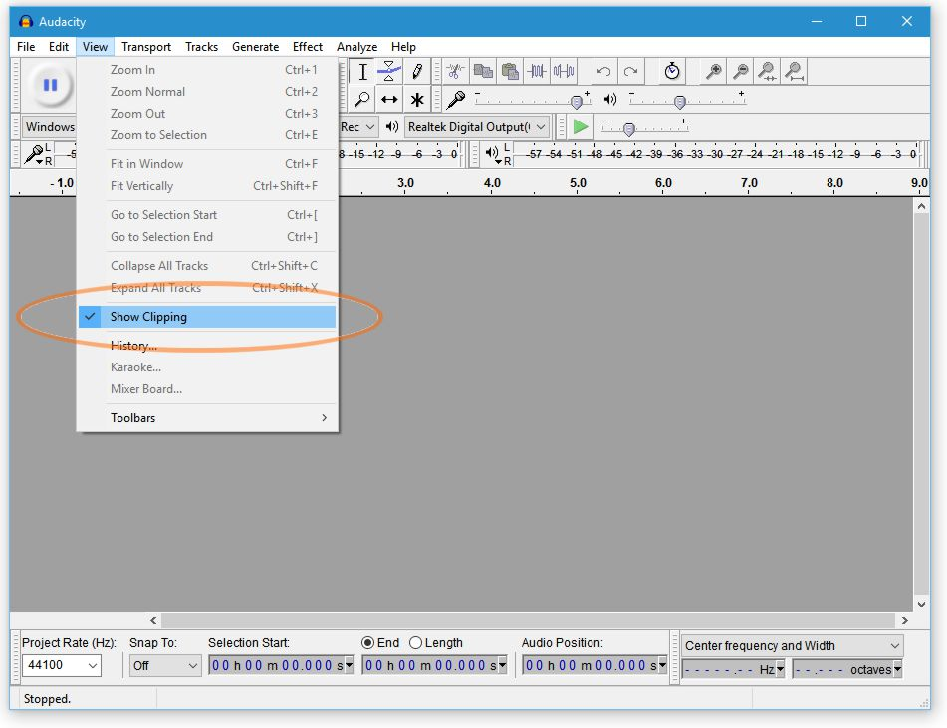Open the Transport menu
This screenshot has height=728, width=947.
146,47
